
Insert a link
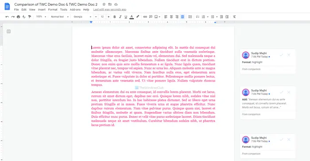click(145, 17)
